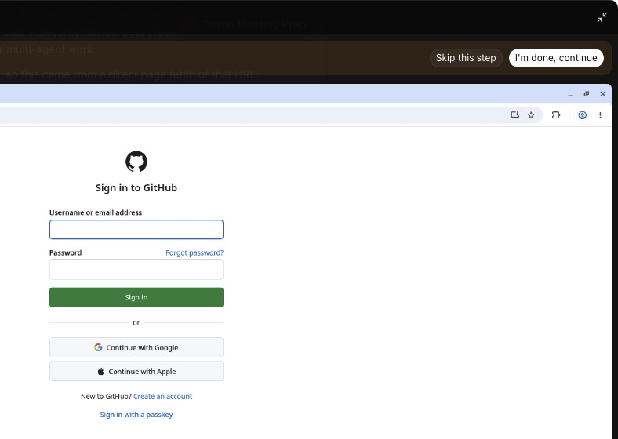
Task: Click the Password label text
Action: [x=65, y=252]
